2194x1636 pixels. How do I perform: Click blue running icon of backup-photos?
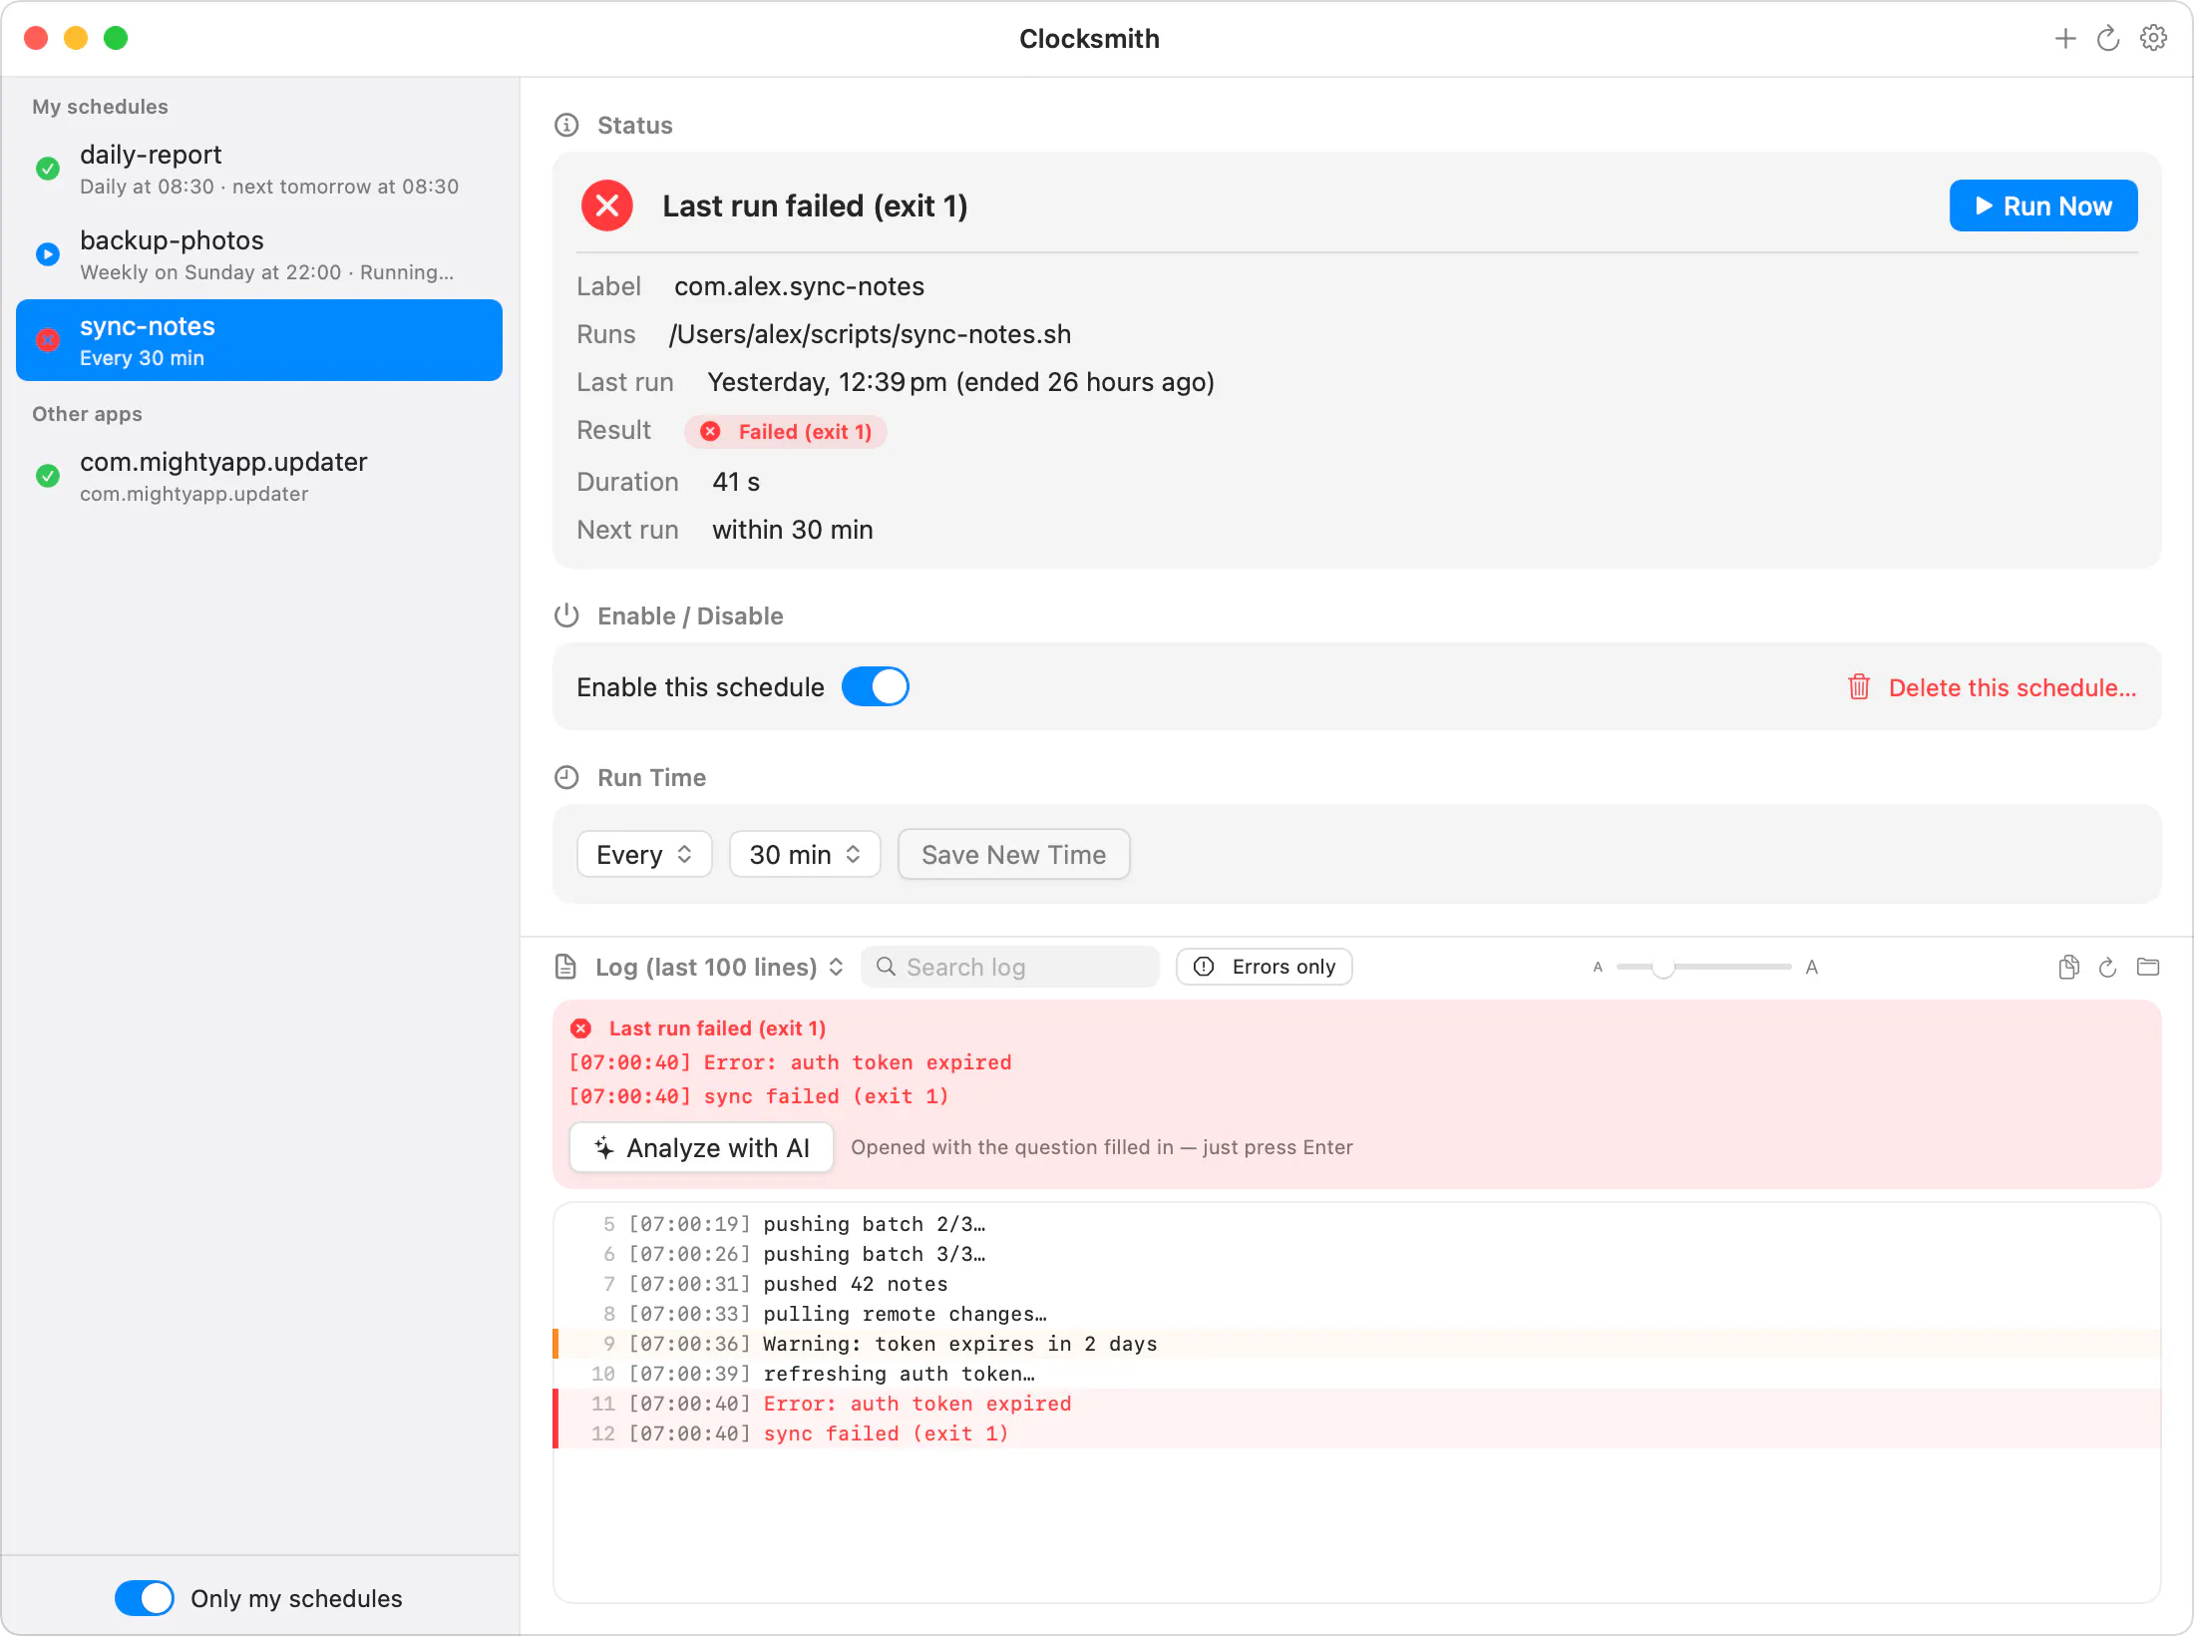(48, 254)
